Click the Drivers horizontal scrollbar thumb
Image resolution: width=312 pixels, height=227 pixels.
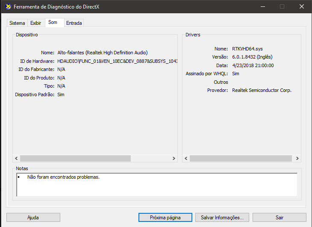coord(241,158)
